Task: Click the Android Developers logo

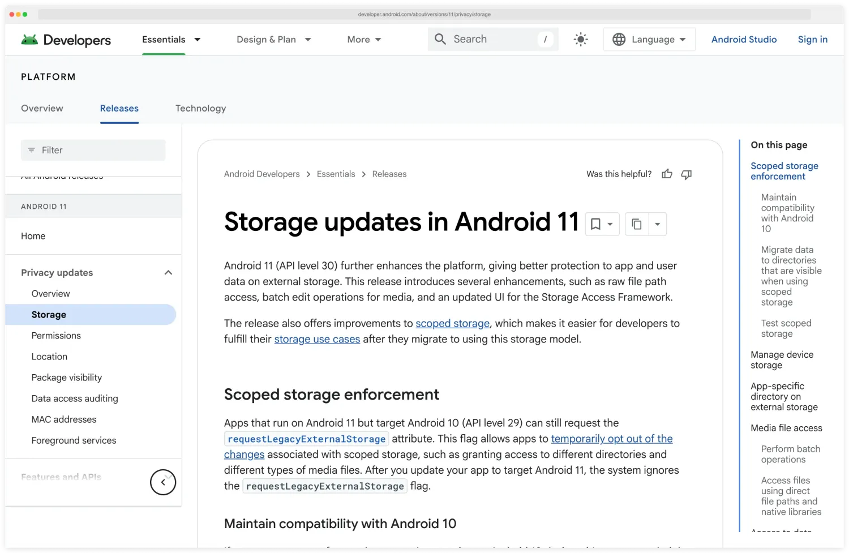Action: (66, 40)
